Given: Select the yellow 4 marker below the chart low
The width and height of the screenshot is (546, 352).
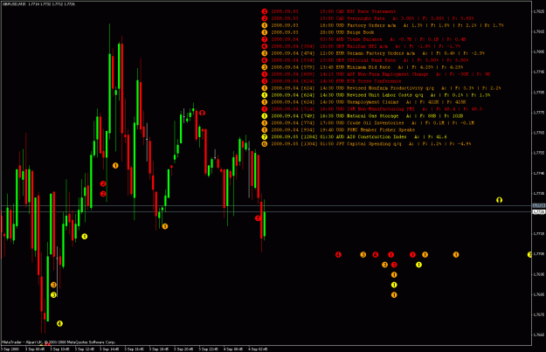Looking at the screenshot, I should 59,323.
